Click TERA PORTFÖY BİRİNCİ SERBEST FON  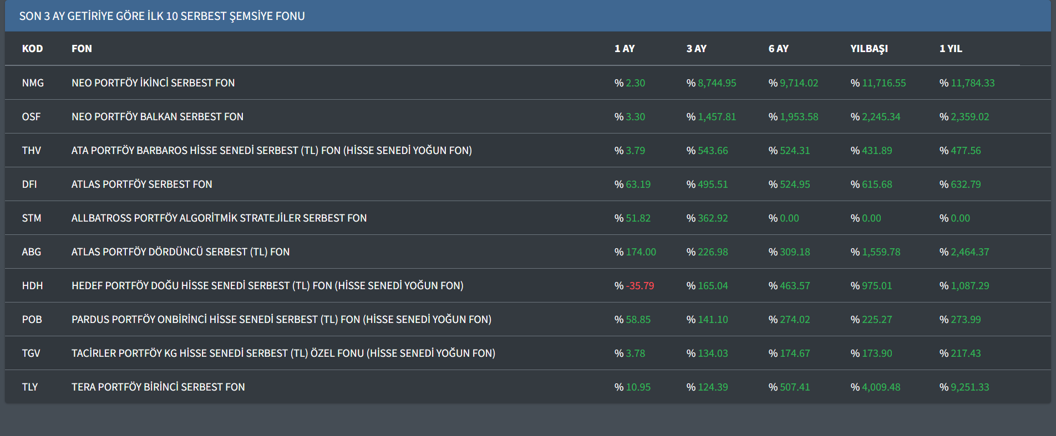[158, 387]
